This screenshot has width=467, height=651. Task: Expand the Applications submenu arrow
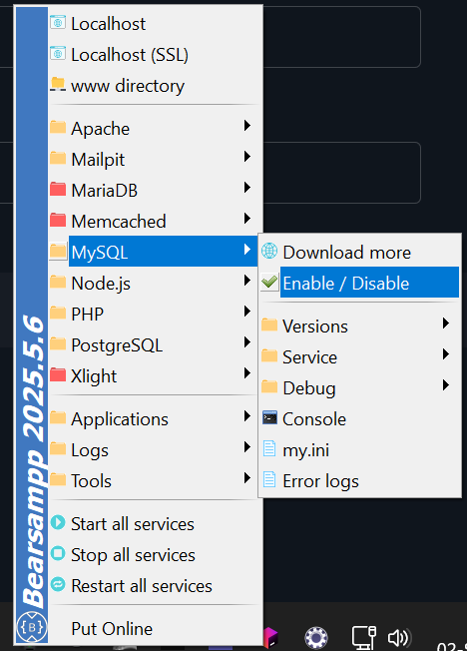coord(247,416)
